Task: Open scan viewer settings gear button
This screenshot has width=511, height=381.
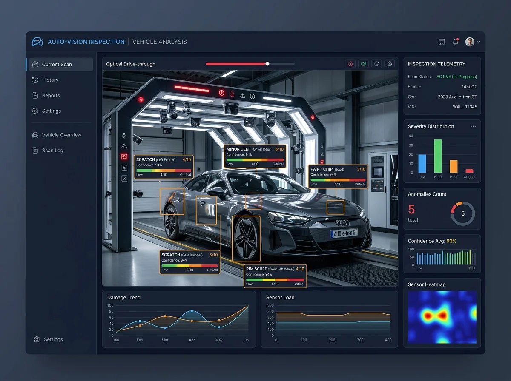Action: pos(389,64)
